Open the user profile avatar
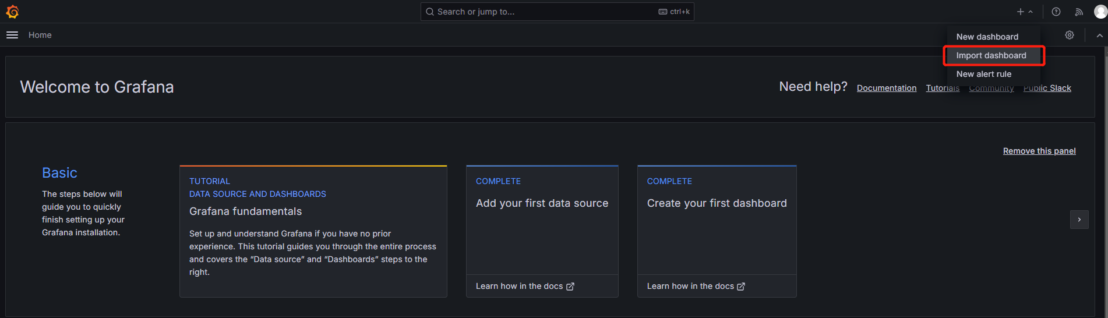Image resolution: width=1108 pixels, height=318 pixels. coord(1100,12)
